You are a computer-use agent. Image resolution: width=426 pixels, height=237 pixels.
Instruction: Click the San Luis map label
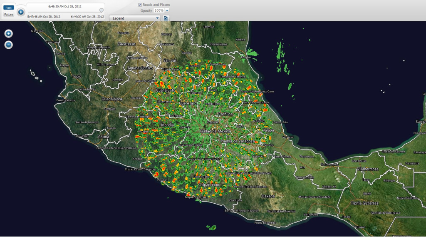(170, 60)
